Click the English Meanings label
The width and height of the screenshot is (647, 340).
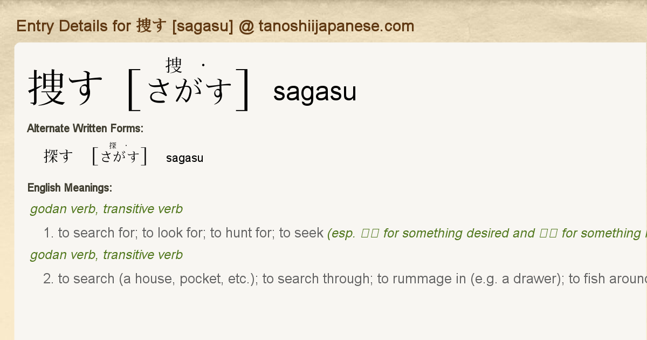[x=70, y=188]
